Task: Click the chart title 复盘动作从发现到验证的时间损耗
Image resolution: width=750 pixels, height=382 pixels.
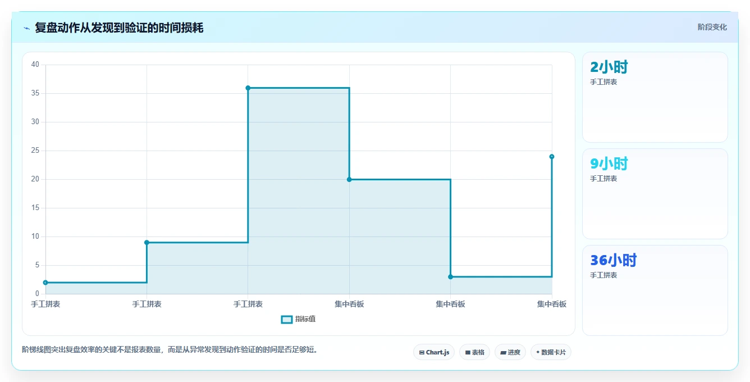Action: coord(119,28)
